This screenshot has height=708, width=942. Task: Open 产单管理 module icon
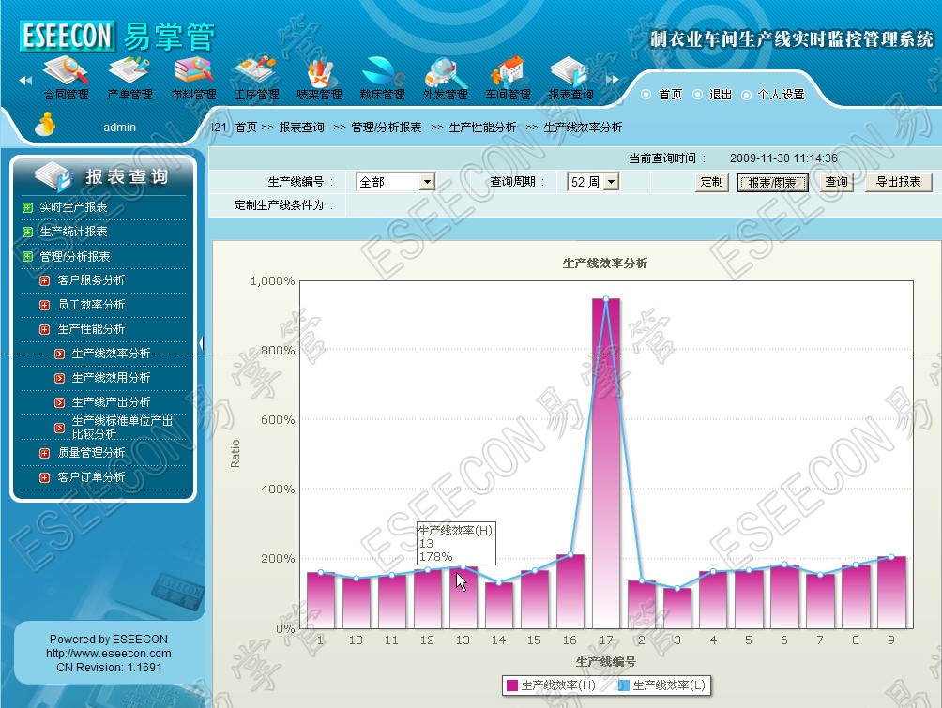click(x=129, y=74)
